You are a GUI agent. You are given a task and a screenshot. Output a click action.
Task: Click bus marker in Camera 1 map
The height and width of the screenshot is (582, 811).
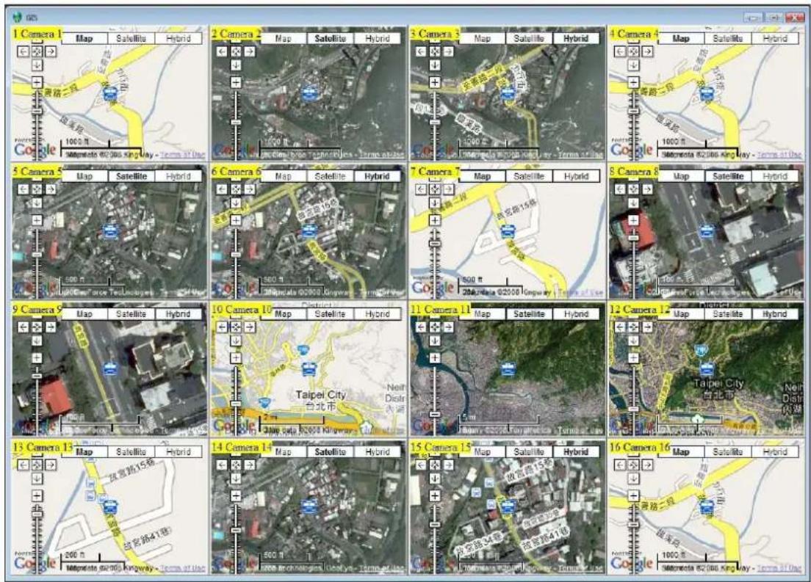(x=110, y=93)
